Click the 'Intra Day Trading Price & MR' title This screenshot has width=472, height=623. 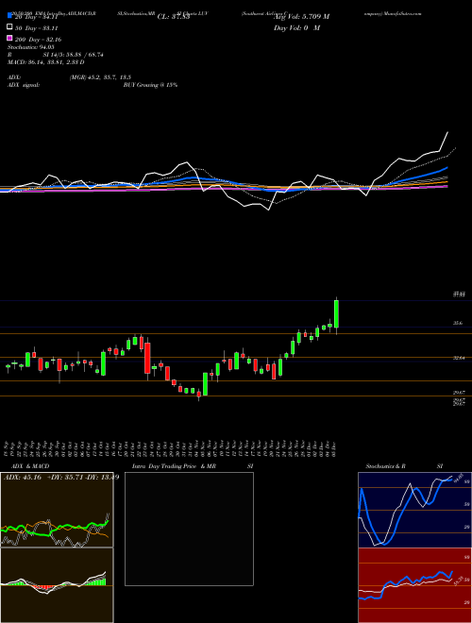coord(174,466)
